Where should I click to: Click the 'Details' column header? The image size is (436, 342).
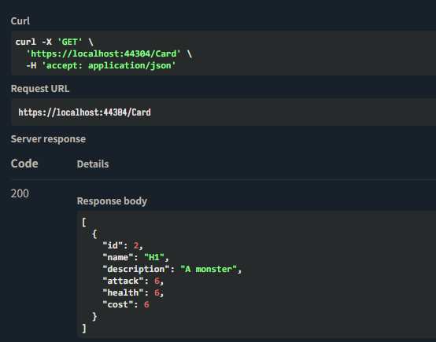(93, 164)
